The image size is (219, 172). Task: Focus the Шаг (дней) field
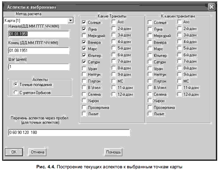click(x=39, y=67)
